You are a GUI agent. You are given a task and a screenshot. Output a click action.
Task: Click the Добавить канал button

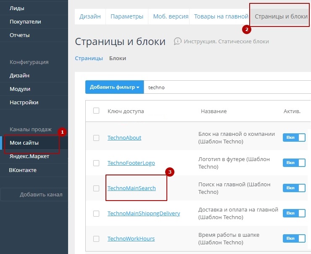click(x=41, y=194)
